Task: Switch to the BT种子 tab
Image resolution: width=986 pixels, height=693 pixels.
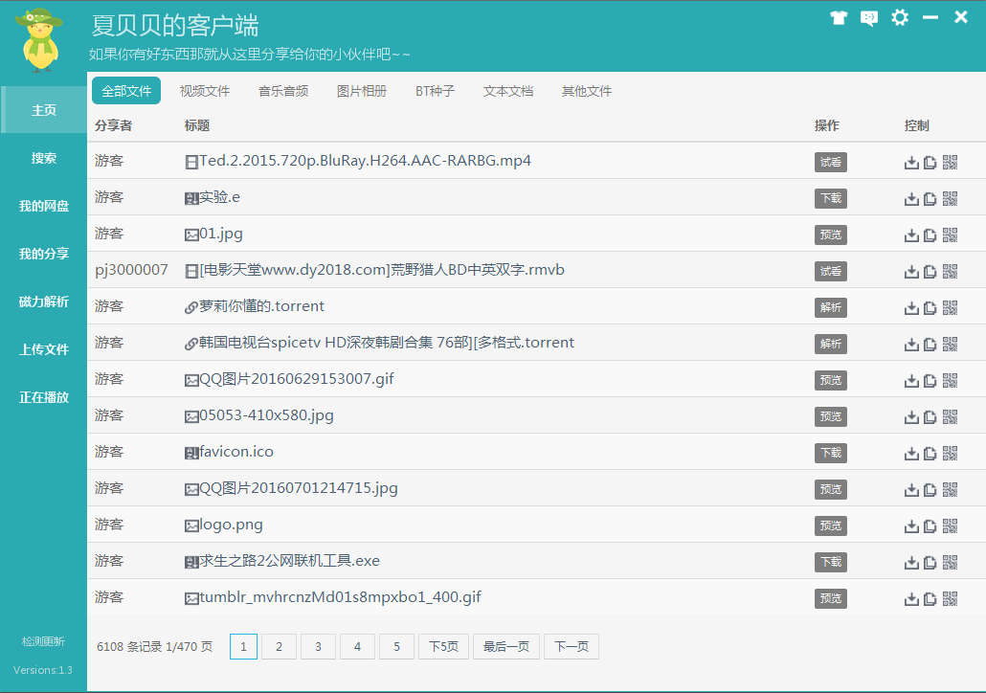Action: (436, 91)
